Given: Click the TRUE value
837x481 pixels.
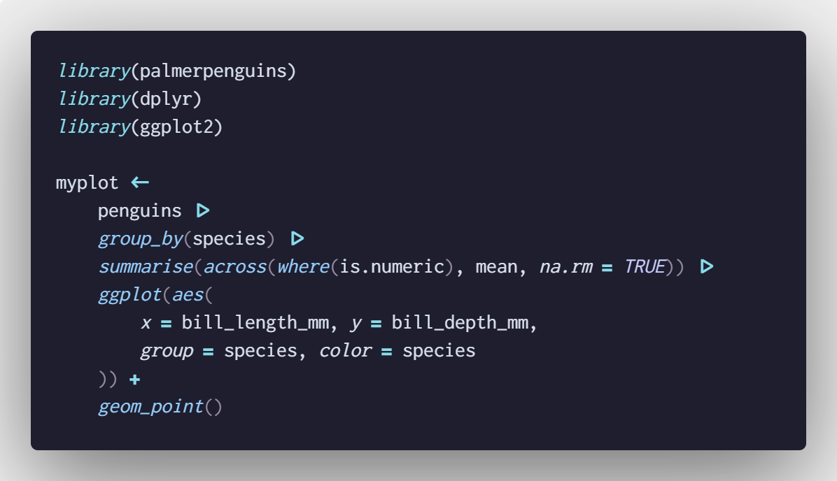Looking at the screenshot, I should (x=644, y=266).
